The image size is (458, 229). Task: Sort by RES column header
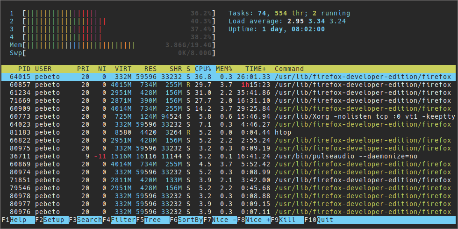point(150,69)
